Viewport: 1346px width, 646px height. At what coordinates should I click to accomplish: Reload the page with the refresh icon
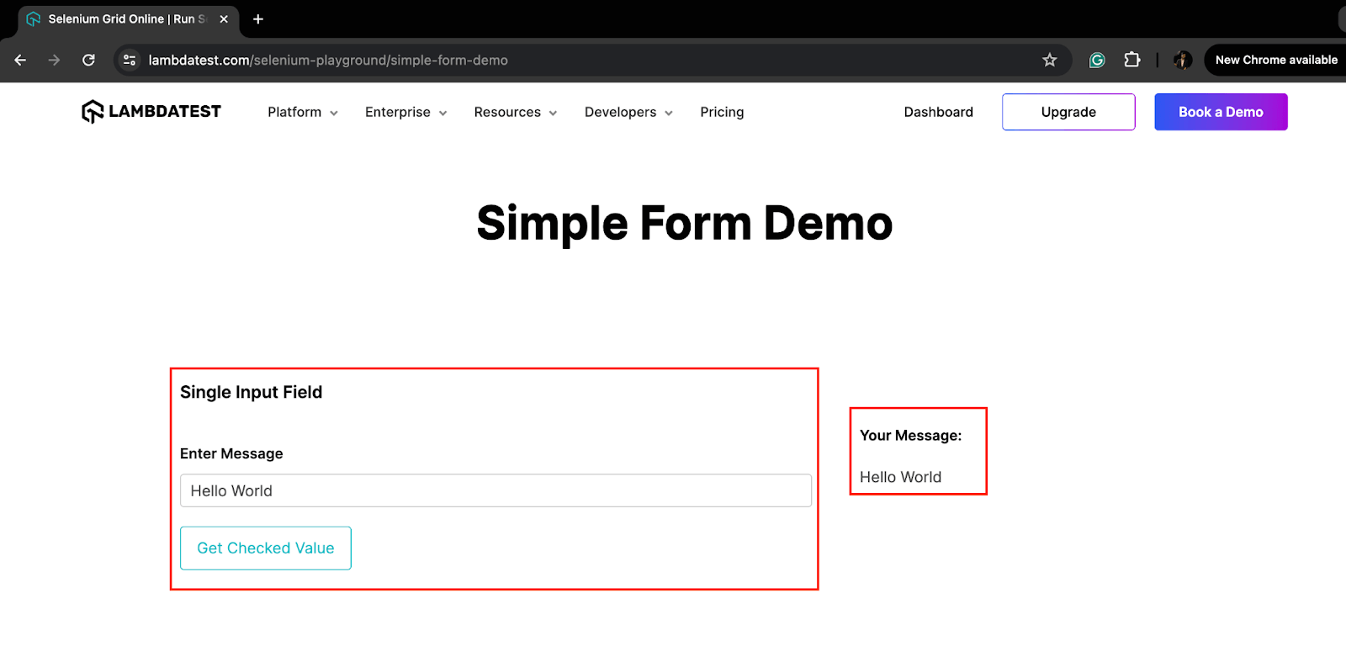pos(88,60)
